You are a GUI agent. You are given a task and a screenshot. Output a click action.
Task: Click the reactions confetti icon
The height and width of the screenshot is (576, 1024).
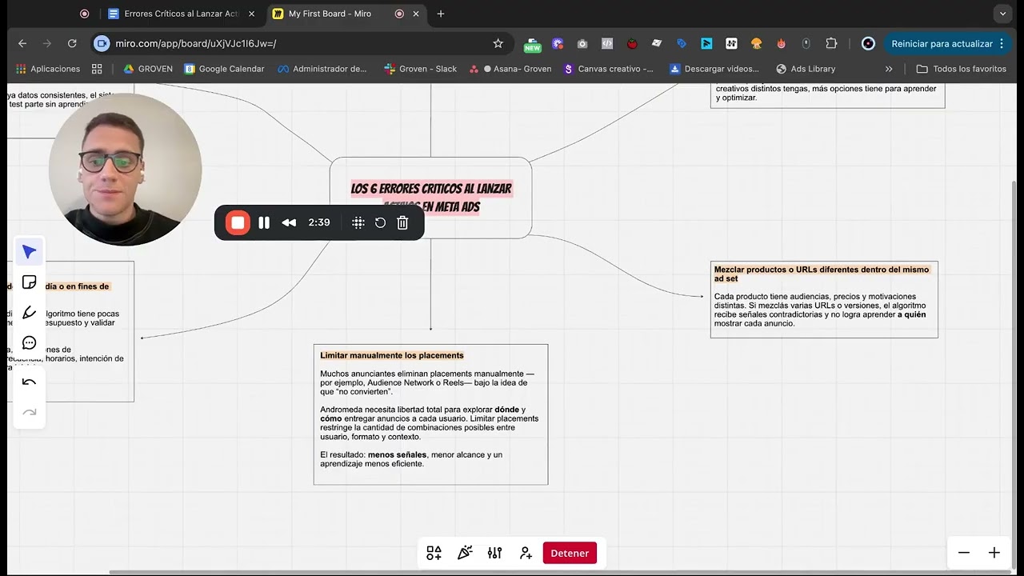click(464, 553)
